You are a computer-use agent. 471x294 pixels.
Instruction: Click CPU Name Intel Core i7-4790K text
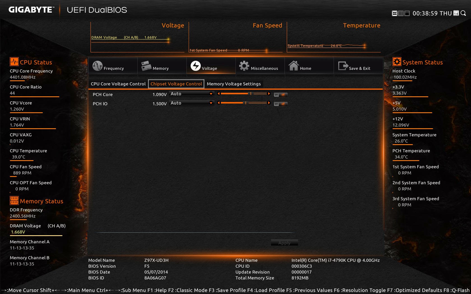(x=336, y=260)
